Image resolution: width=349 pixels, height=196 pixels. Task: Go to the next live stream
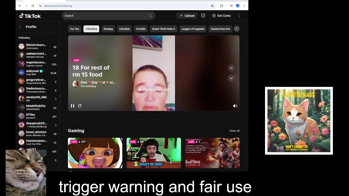coord(231,78)
